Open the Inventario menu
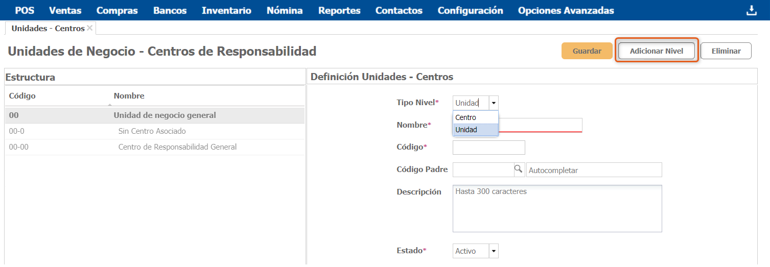 [226, 10]
